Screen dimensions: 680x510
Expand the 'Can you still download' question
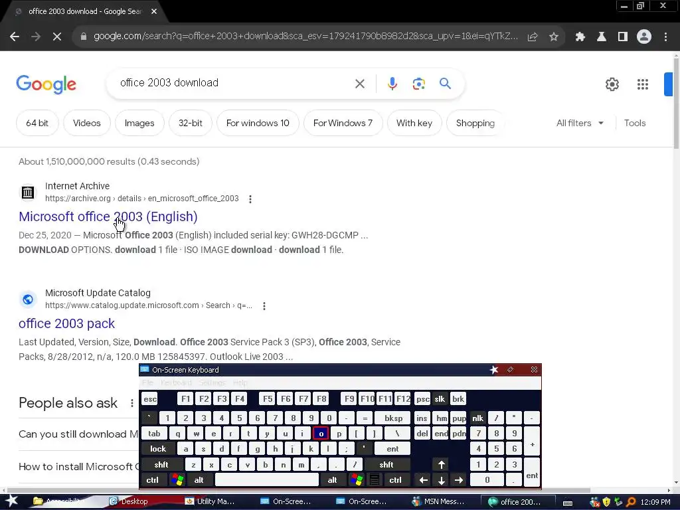click(78, 434)
